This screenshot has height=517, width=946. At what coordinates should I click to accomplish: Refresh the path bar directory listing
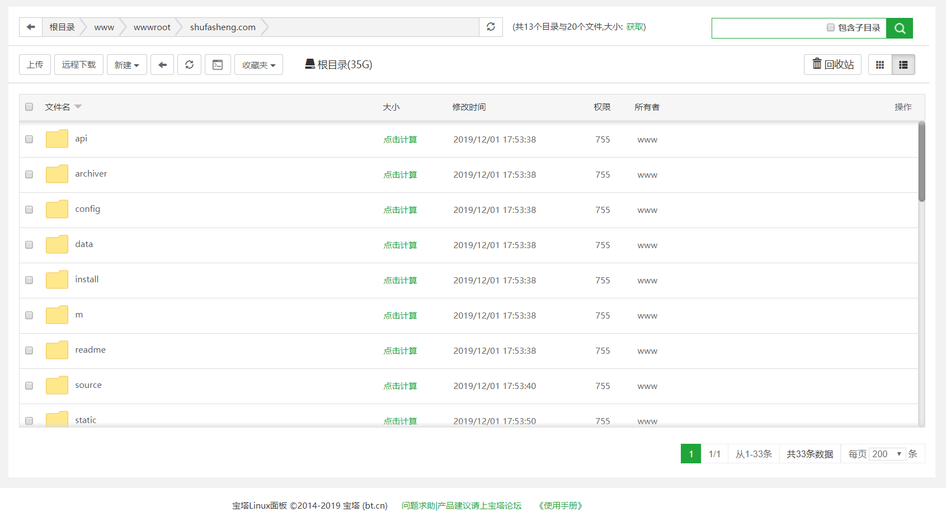491,27
